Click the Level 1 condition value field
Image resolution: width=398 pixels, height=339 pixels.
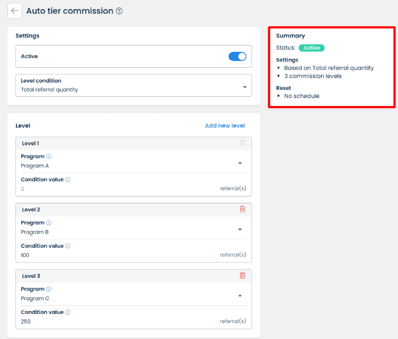pos(114,189)
